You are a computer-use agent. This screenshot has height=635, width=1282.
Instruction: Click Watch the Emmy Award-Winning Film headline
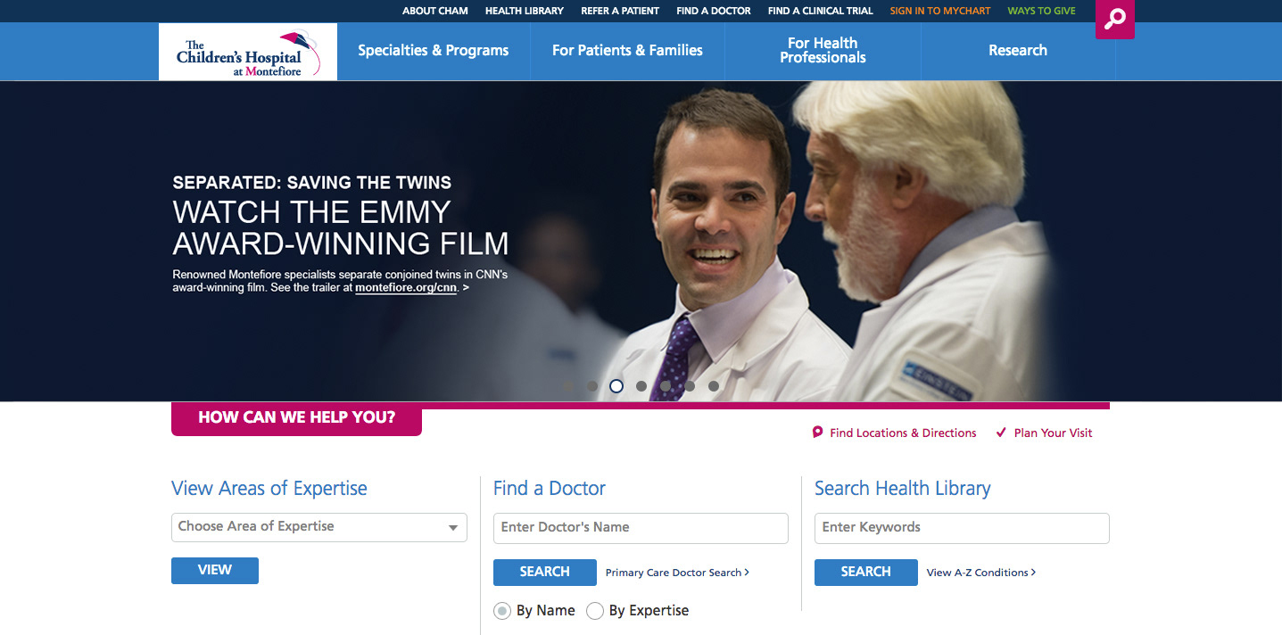coord(341,228)
